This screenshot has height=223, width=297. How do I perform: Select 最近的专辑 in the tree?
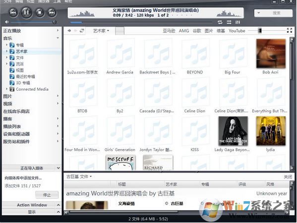click(x=25, y=76)
